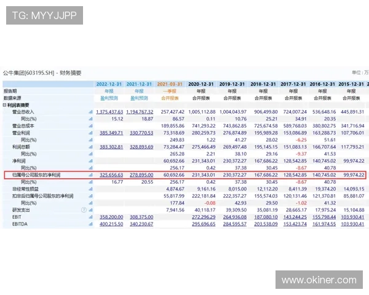Viewport: 369px width, 295px height.
Task: Click the www.okiner.com watermark label
Action: coord(319,280)
